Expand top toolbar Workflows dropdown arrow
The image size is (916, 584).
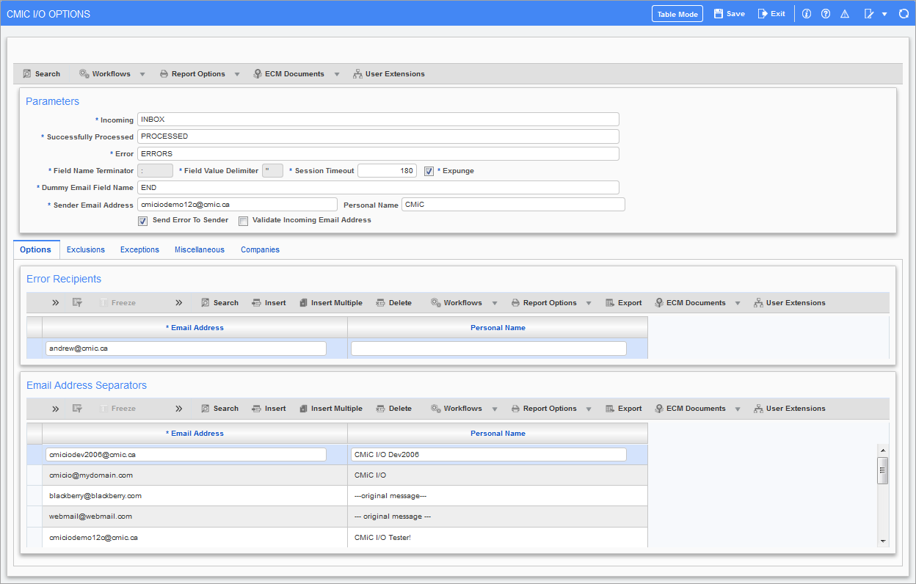click(x=142, y=74)
